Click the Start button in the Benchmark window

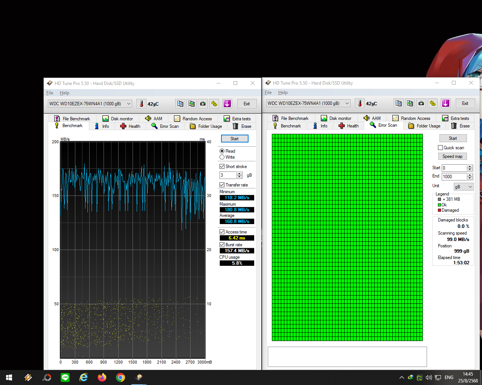234,139
